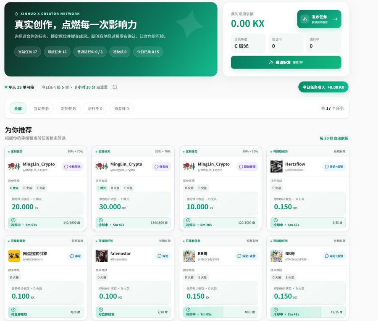Click the add-user icon in 邀请好友 button
This screenshot has height=321, width=378.
pos(271,62)
